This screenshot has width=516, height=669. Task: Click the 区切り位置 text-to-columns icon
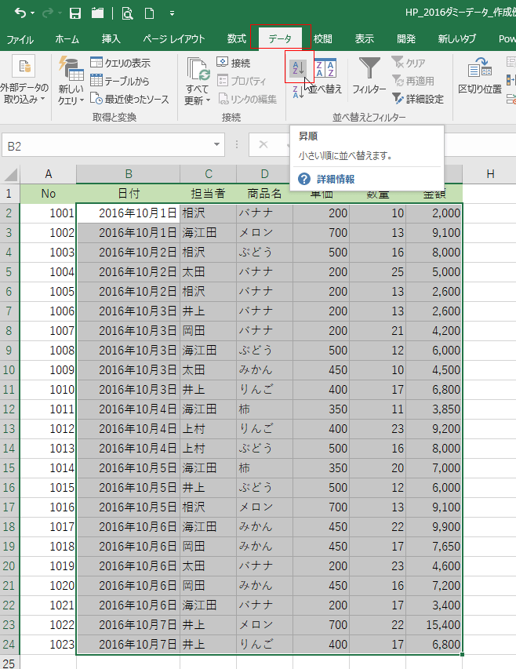480,77
